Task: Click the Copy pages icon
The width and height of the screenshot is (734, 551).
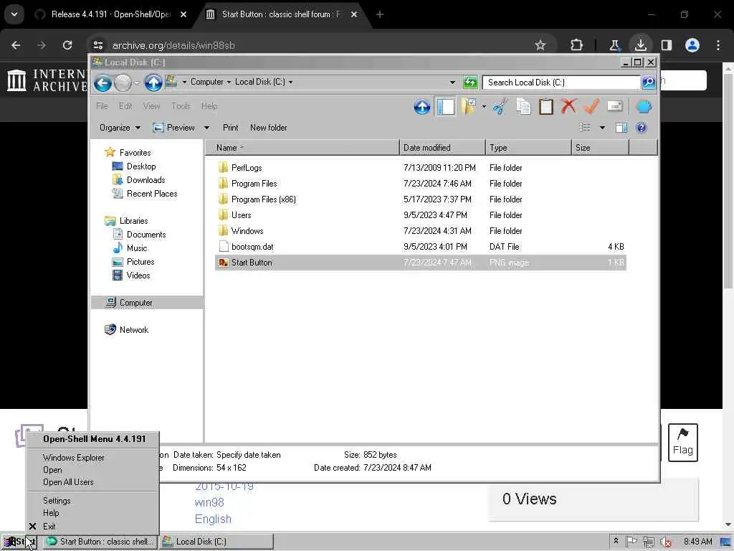Action: point(523,107)
